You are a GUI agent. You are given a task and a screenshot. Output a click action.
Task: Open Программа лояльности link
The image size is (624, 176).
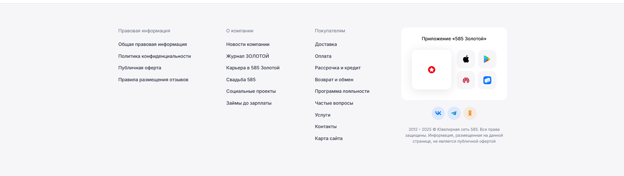(x=342, y=91)
